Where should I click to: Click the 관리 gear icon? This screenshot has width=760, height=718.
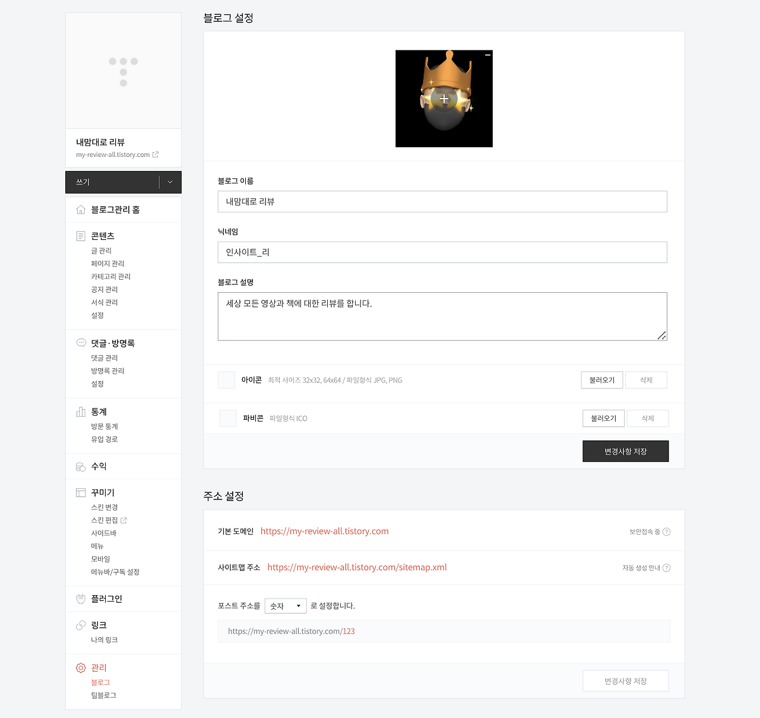pos(81,668)
